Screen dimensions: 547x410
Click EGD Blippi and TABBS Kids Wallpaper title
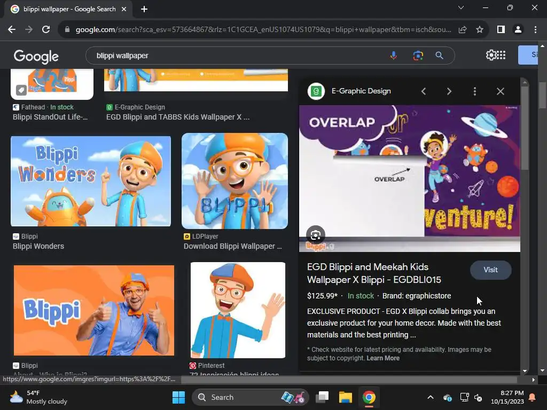pos(177,117)
